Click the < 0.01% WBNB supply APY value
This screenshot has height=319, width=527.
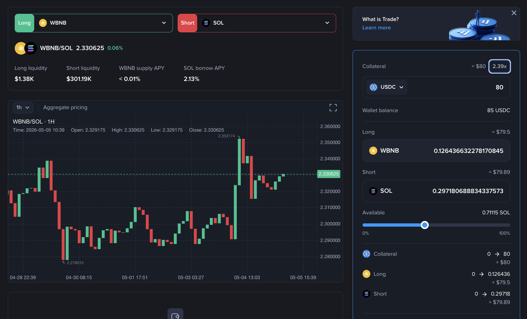130,79
